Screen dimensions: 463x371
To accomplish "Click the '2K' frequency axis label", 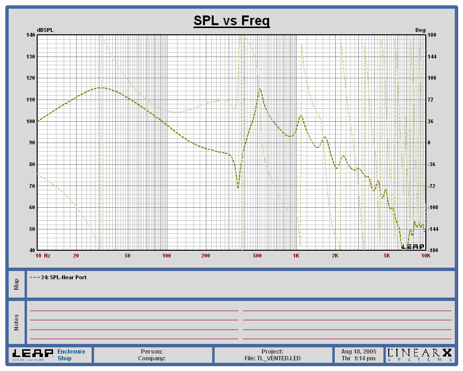I will [335, 256].
